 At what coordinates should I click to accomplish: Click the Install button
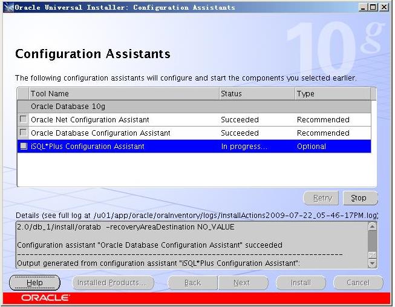tap(301, 283)
